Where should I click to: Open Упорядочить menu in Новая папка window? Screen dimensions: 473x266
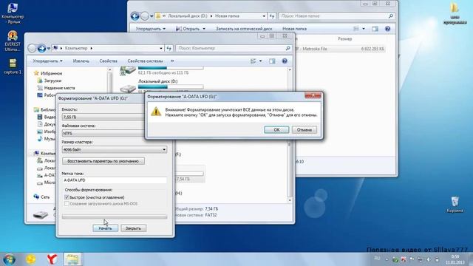(151, 29)
